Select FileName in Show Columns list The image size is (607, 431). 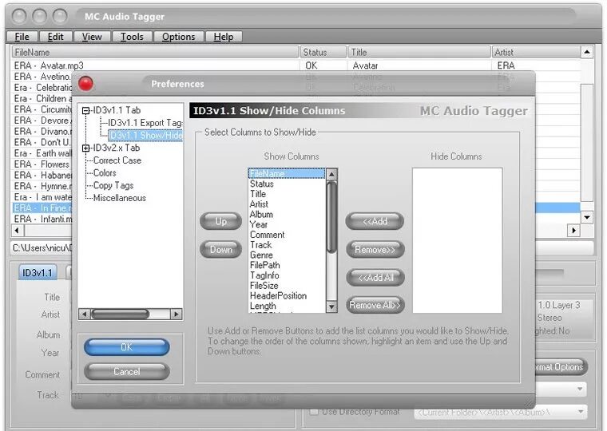click(x=287, y=174)
